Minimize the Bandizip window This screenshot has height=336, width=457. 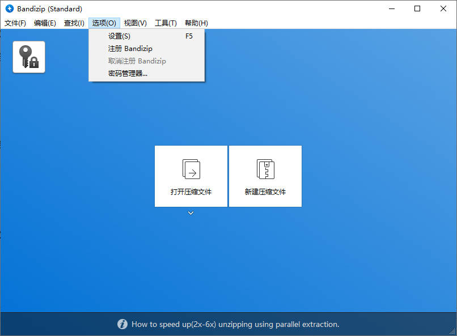point(392,8)
